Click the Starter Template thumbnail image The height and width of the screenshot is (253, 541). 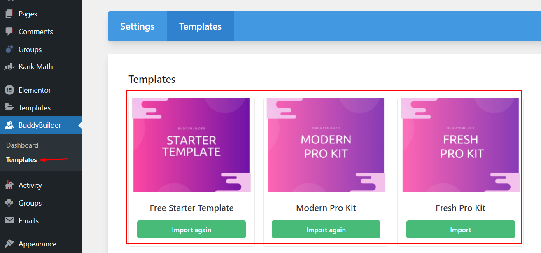(x=191, y=145)
